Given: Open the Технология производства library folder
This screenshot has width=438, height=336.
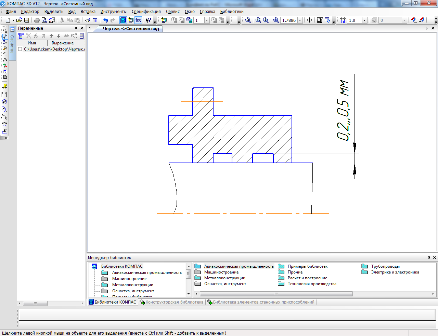Looking at the screenshot, I should [x=307, y=284].
